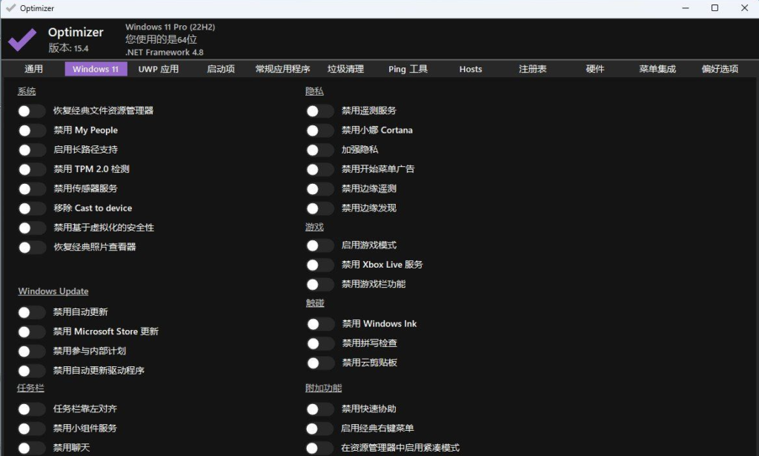Enable 禁用小娜 Cortana switch
The image size is (759, 456).
click(x=319, y=130)
